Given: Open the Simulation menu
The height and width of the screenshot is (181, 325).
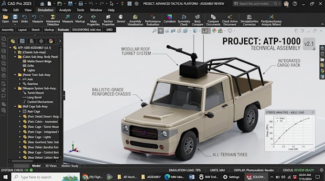Looking at the screenshot, I should [x=45, y=10].
